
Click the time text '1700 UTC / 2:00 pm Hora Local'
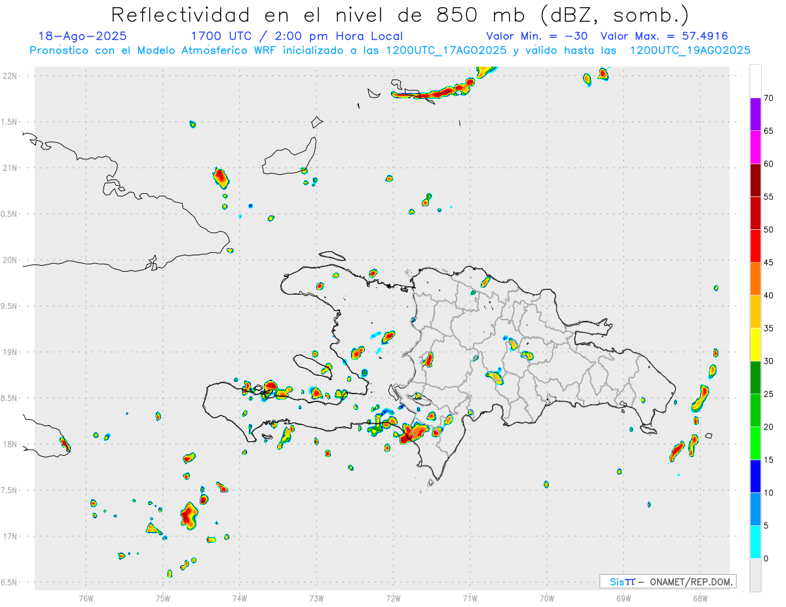pos(297,36)
